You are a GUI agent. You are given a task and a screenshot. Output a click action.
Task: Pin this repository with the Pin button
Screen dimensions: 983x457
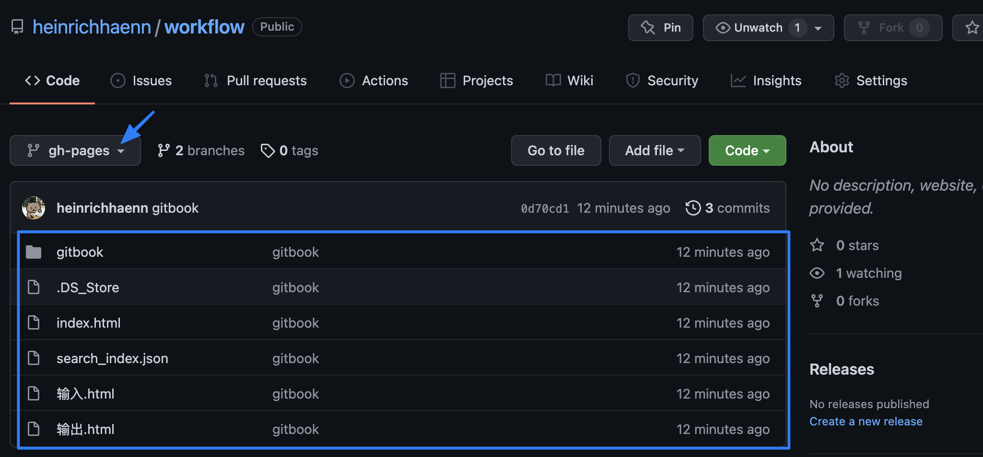point(660,28)
